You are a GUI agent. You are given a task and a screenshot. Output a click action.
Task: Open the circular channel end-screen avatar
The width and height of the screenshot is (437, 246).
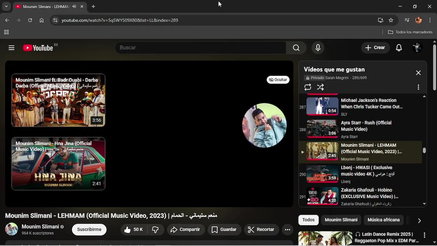(x=264, y=125)
